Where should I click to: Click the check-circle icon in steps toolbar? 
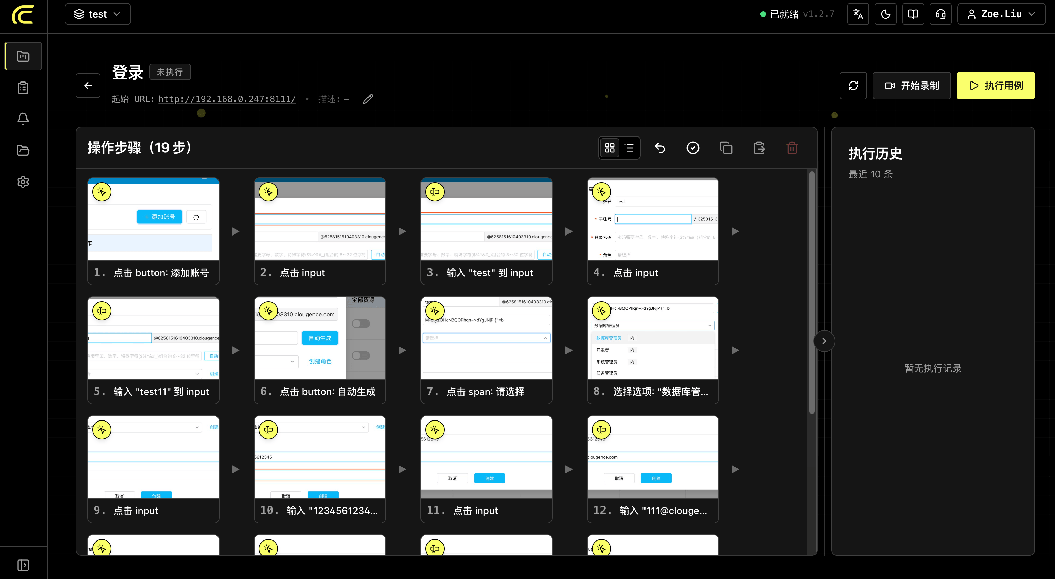click(x=693, y=148)
